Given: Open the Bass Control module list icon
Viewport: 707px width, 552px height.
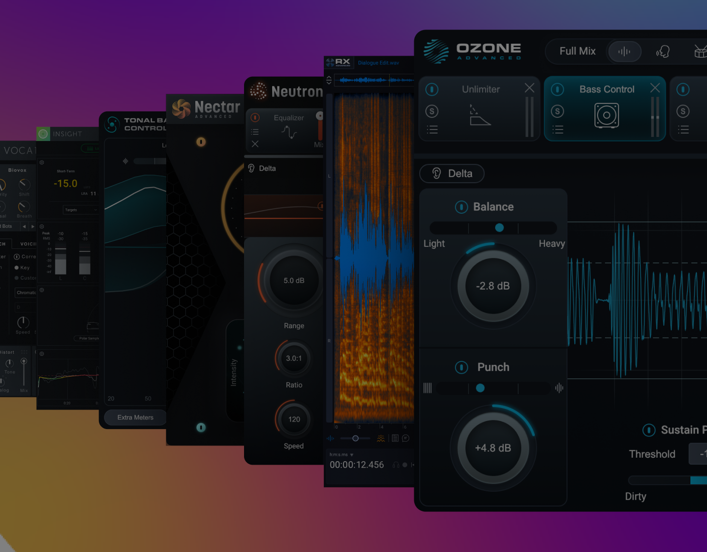Looking at the screenshot, I should 557,130.
